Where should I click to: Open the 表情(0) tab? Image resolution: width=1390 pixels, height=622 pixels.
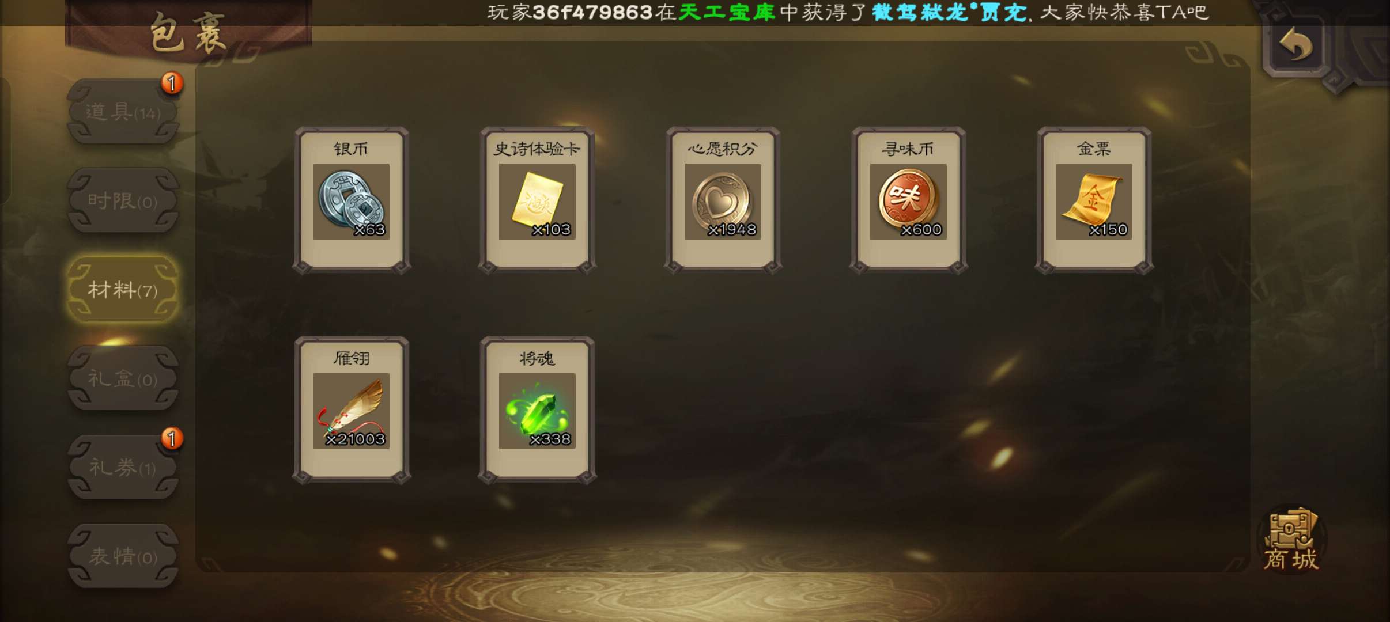click(123, 556)
